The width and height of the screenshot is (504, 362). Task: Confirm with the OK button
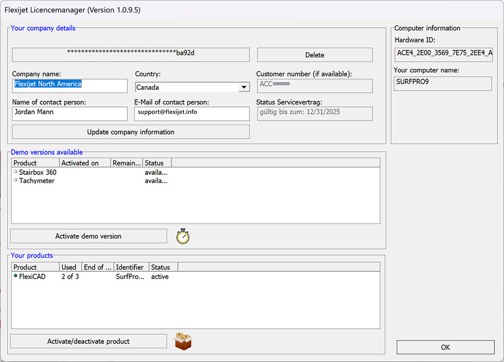click(x=445, y=347)
